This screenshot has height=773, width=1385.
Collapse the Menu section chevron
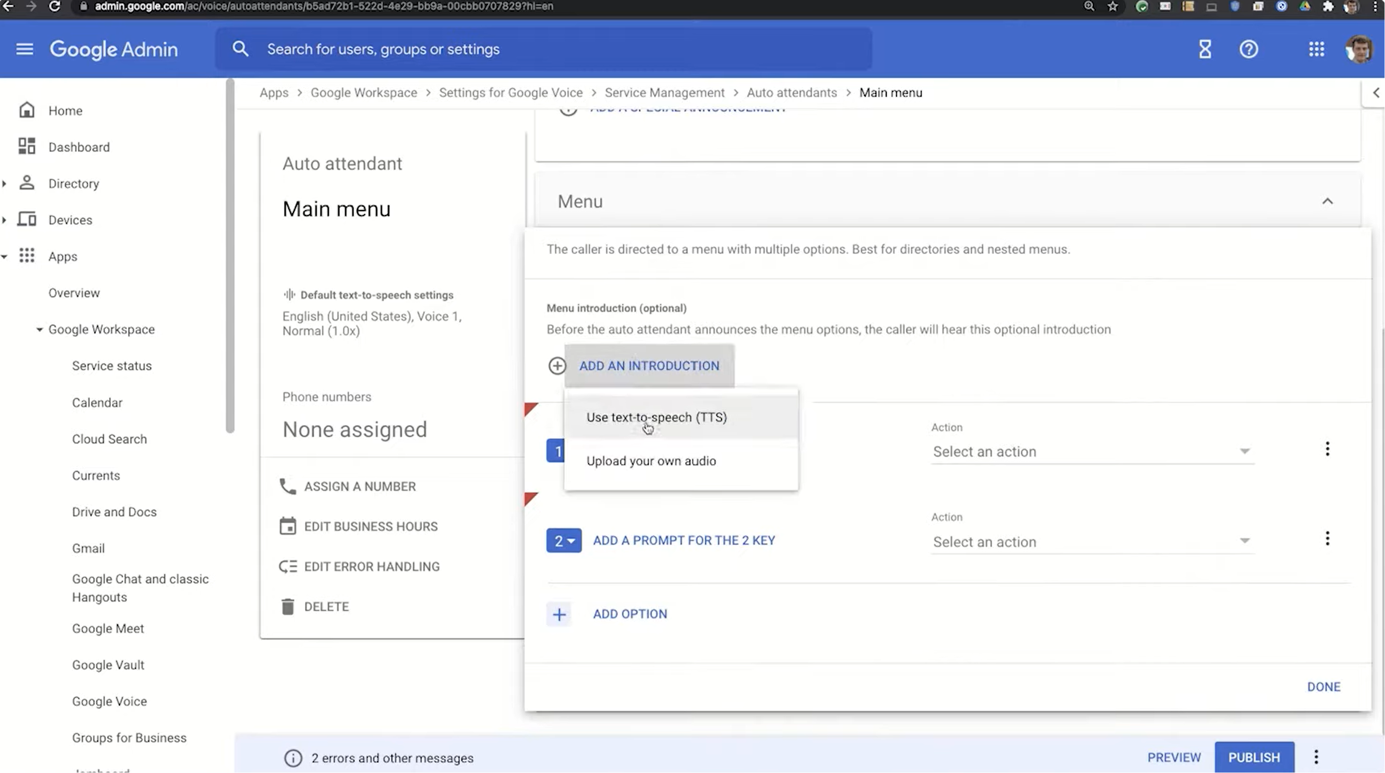pos(1327,202)
